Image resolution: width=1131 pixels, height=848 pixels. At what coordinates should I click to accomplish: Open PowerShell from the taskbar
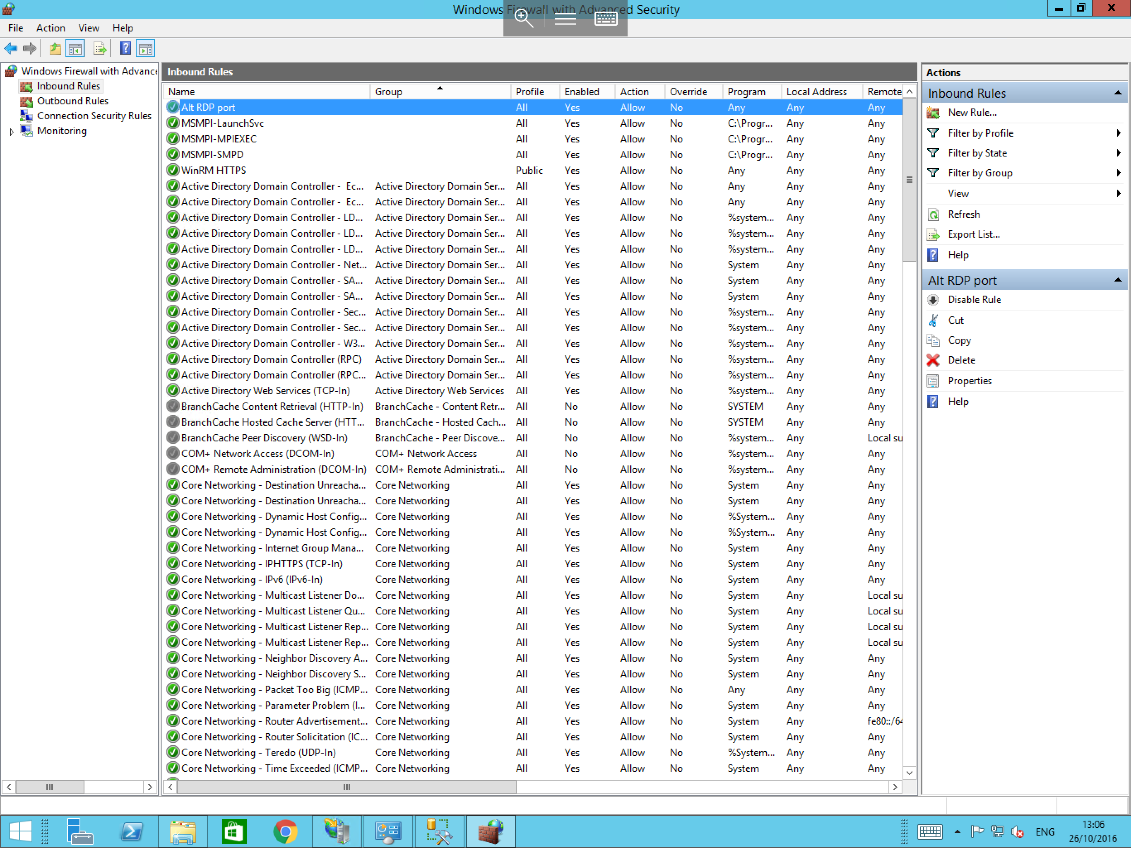pyautogui.click(x=132, y=831)
